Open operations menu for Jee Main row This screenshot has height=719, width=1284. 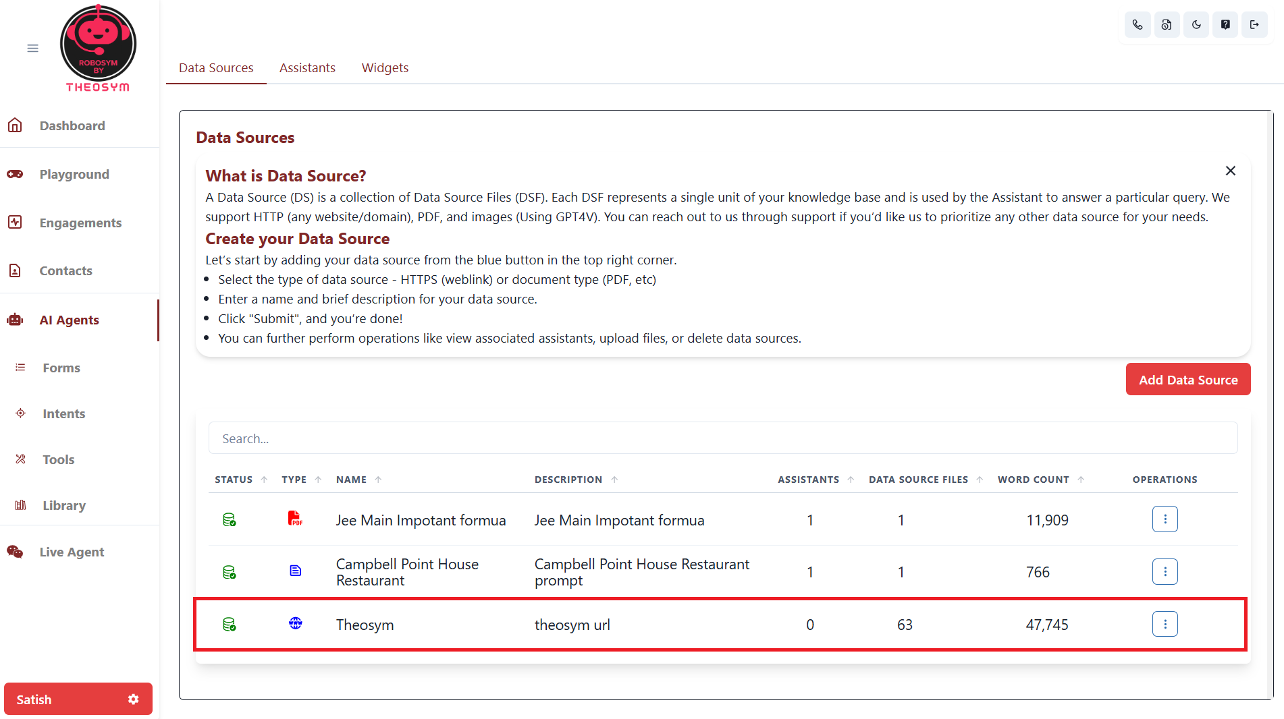point(1165,519)
